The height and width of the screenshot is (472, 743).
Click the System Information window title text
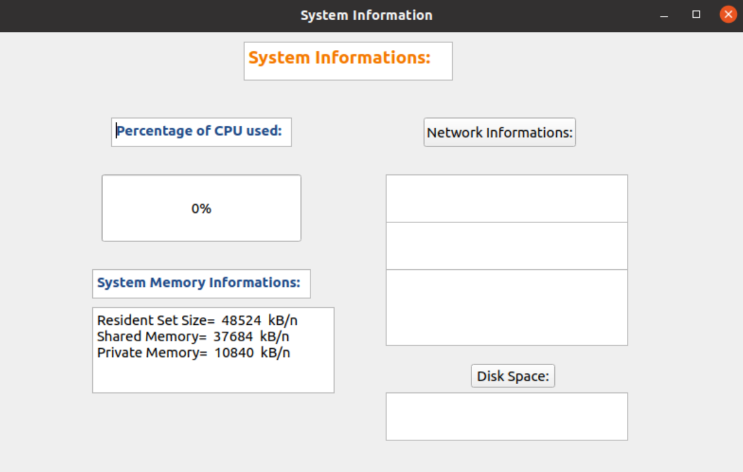pos(366,15)
